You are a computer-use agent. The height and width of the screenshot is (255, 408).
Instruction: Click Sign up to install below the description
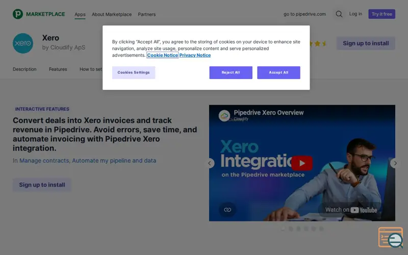click(x=42, y=185)
